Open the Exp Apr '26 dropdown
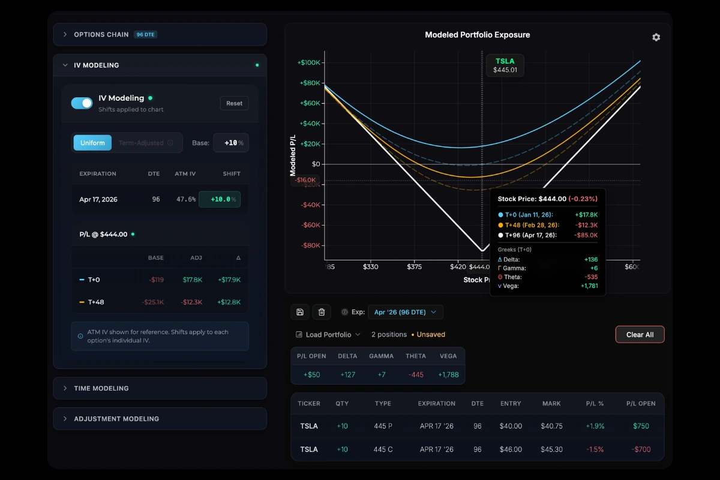The height and width of the screenshot is (480, 720). click(x=405, y=312)
